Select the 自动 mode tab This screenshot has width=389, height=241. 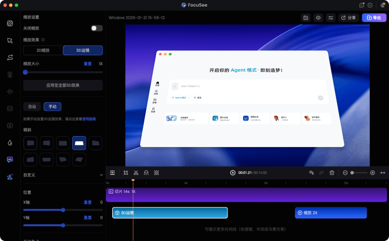32,106
